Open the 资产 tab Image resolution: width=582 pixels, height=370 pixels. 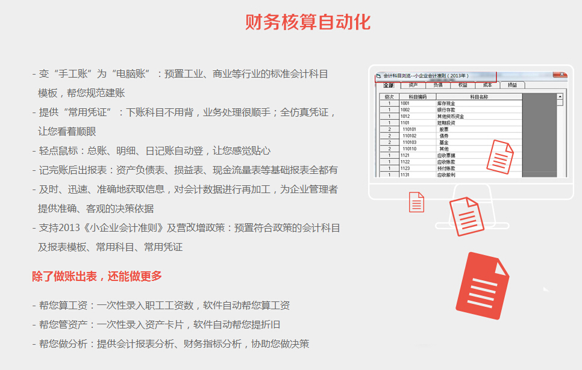[x=413, y=85]
